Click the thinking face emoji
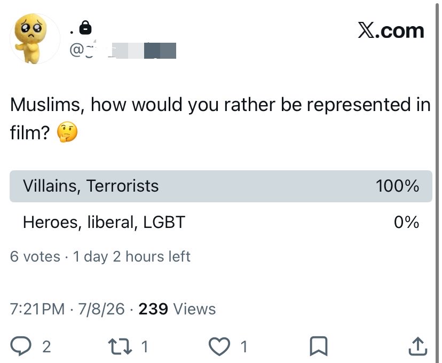 (67, 132)
